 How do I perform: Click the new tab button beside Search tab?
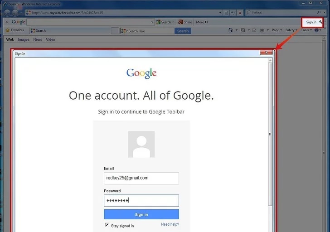(115, 31)
